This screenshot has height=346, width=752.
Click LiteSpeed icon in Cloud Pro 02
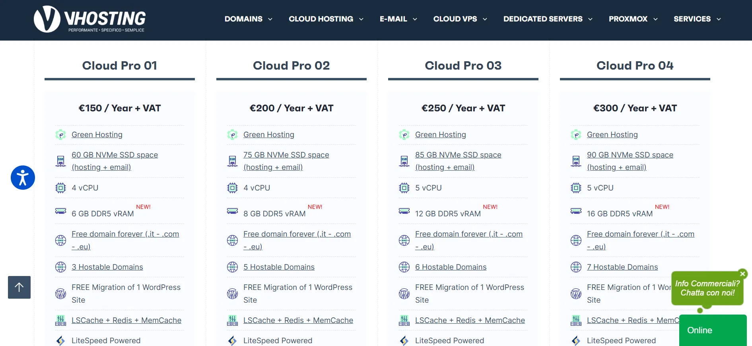tap(232, 340)
